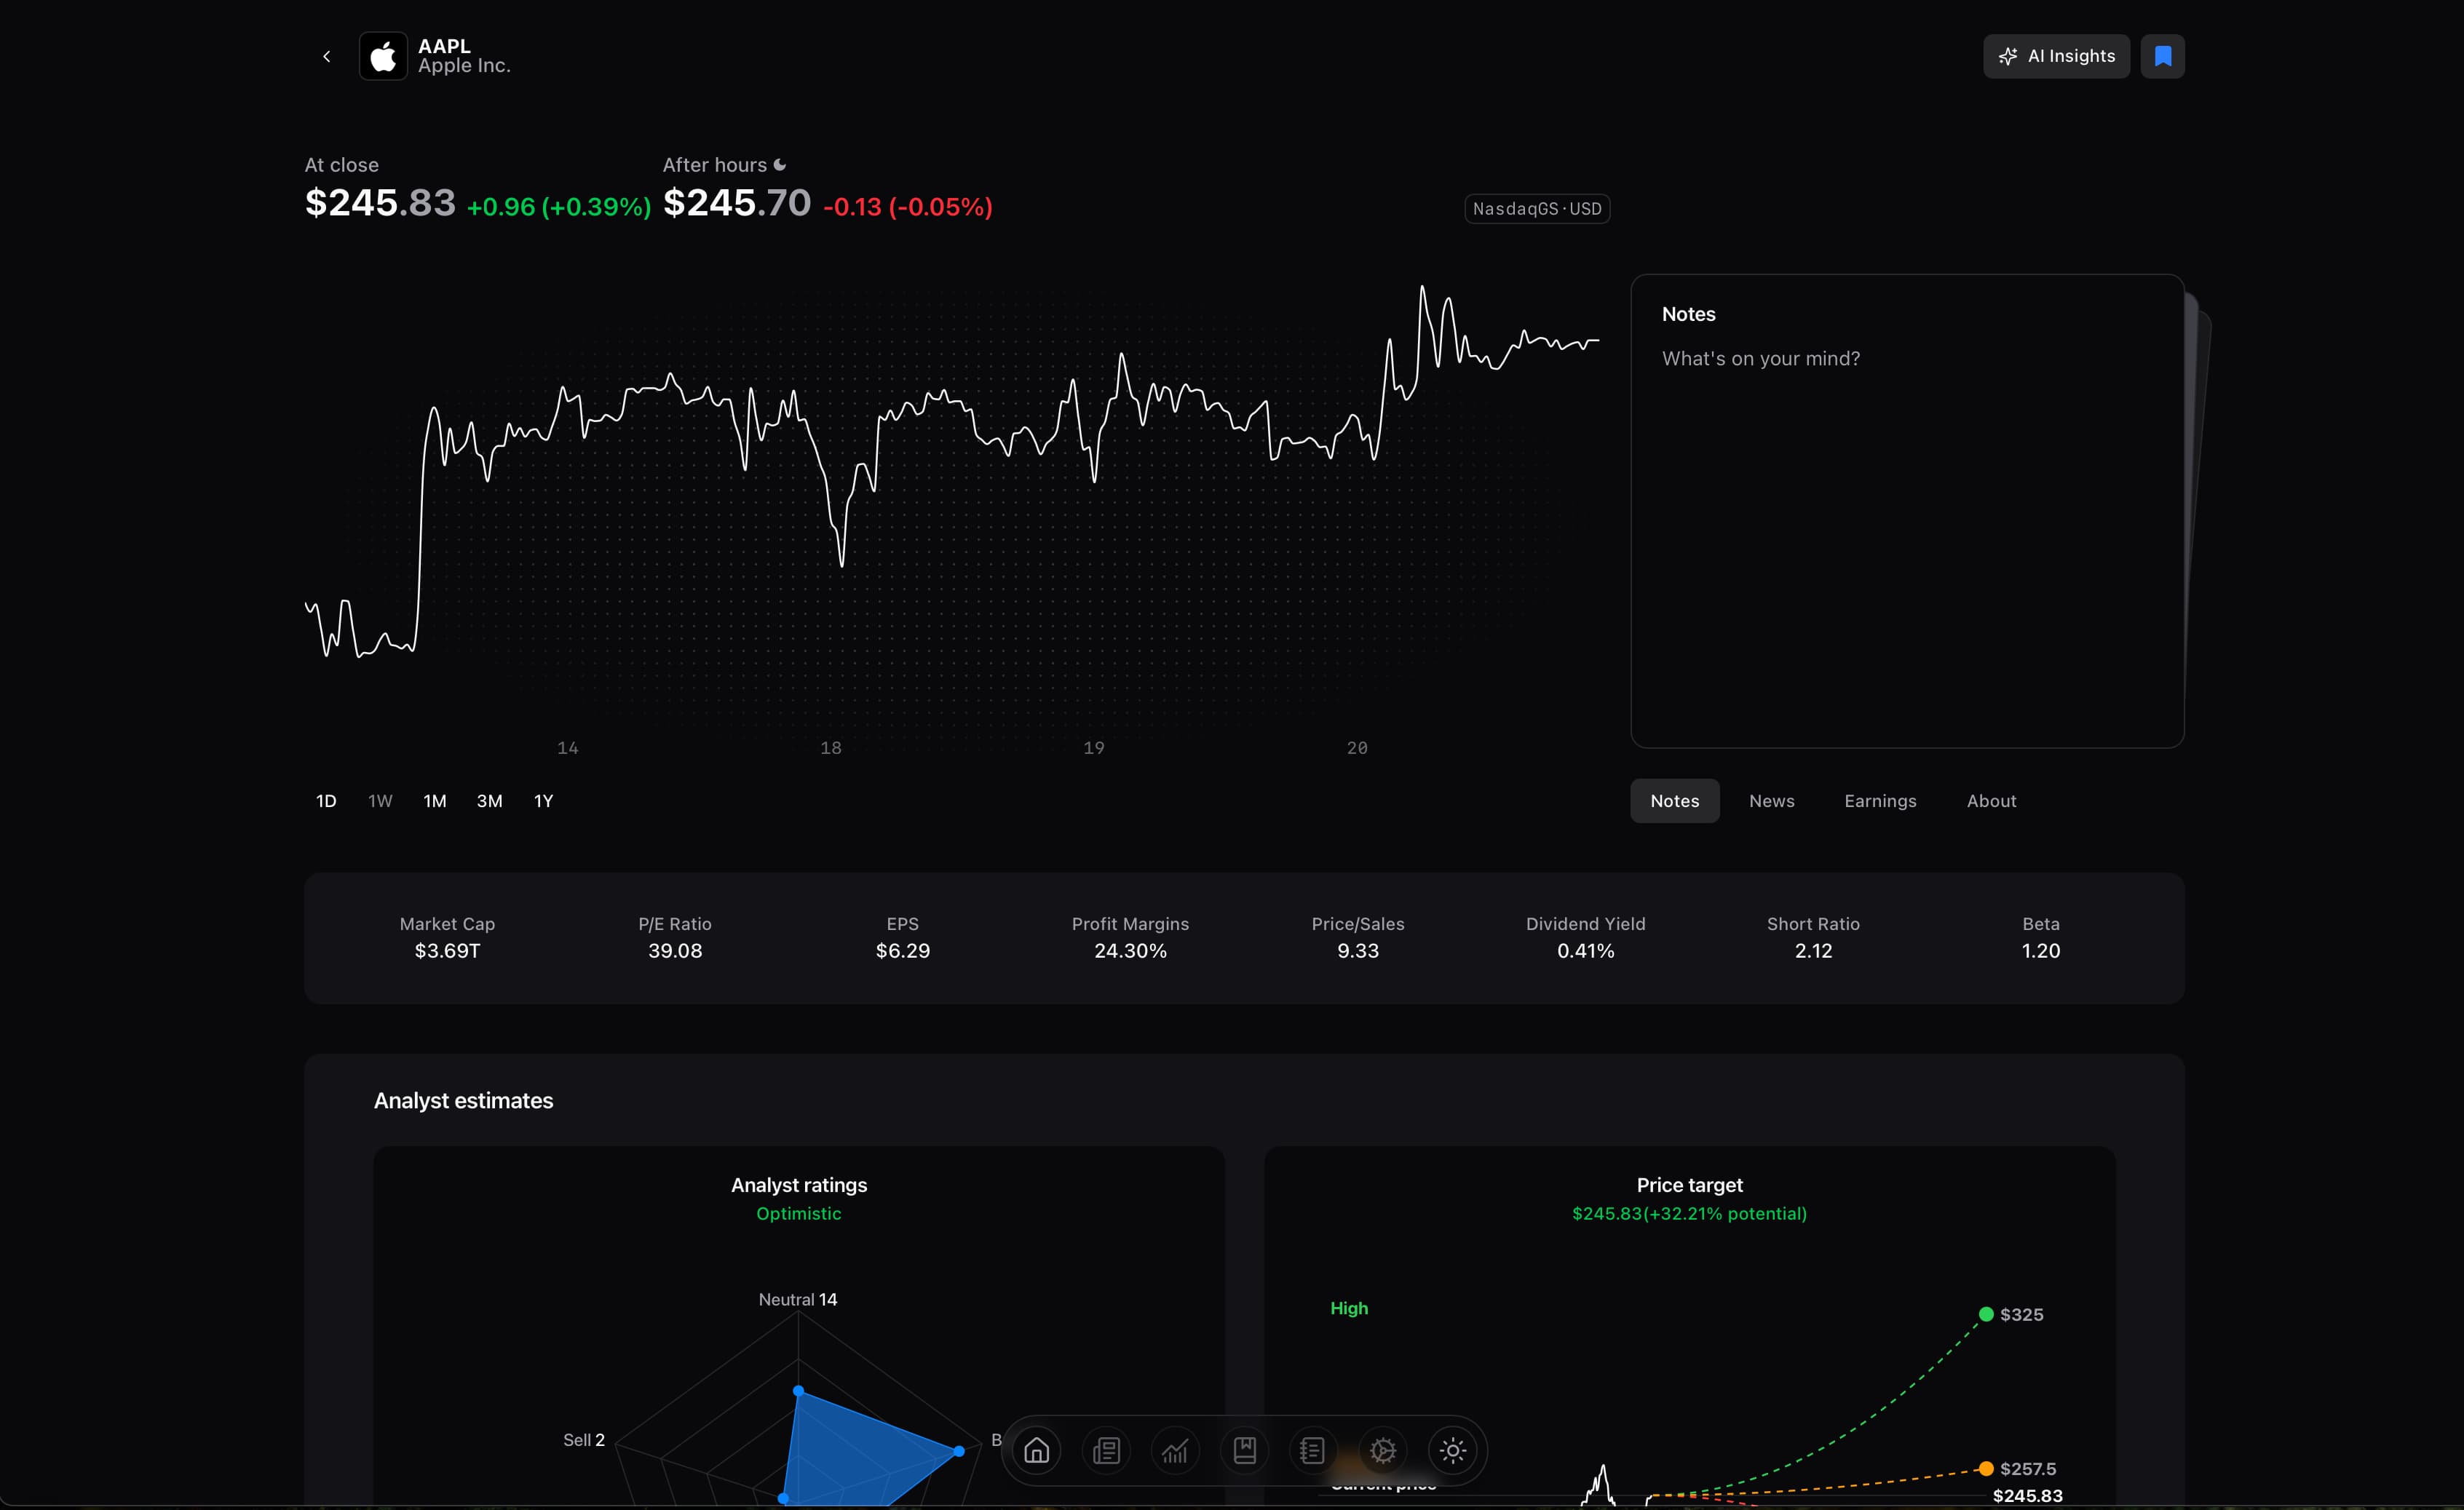Click the AAPL ticker title

(444, 46)
